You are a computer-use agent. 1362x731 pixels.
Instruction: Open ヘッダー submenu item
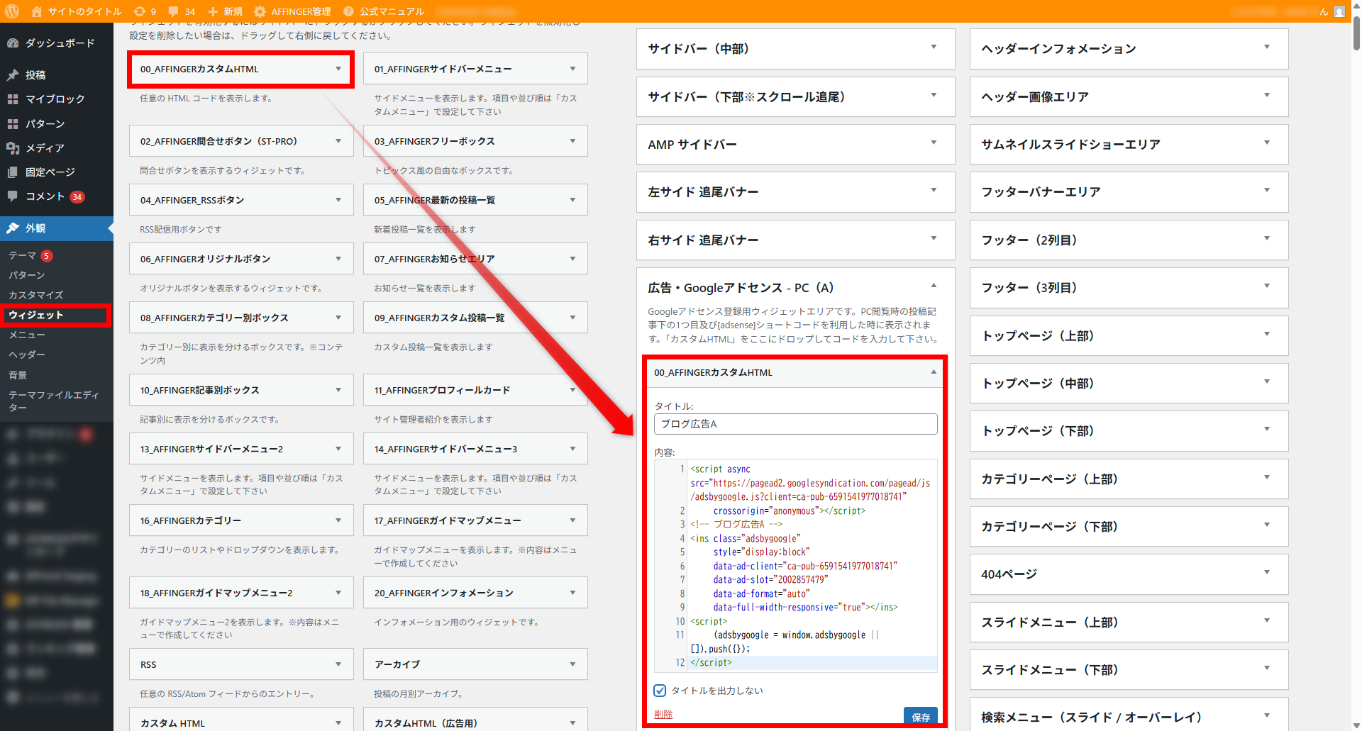[27, 355]
